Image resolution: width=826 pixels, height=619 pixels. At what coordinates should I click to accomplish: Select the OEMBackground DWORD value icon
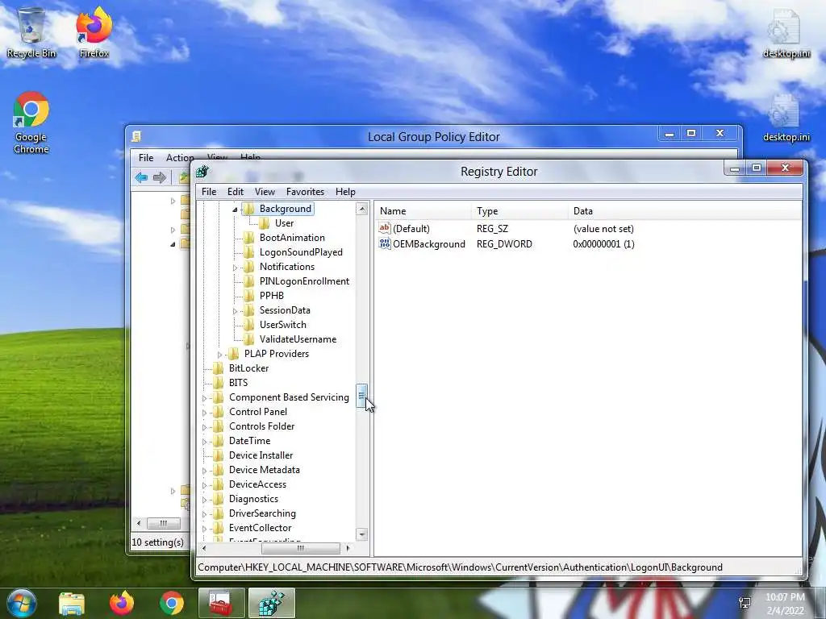pos(385,243)
